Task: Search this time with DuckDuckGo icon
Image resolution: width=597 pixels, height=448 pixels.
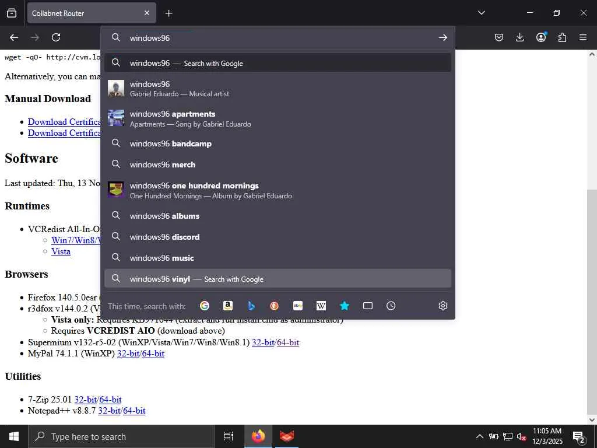Action: (274, 306)
